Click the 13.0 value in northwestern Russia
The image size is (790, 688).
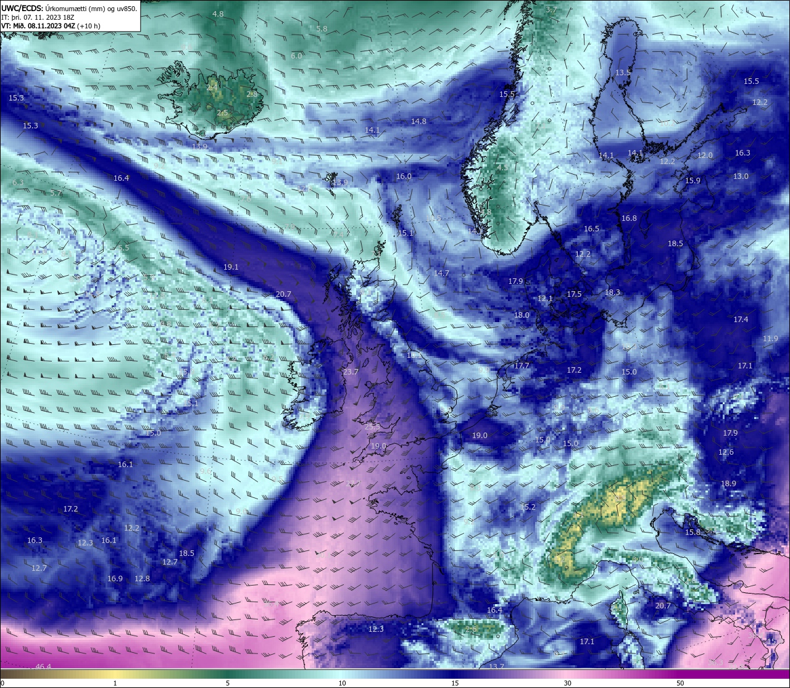pos(741,176)
